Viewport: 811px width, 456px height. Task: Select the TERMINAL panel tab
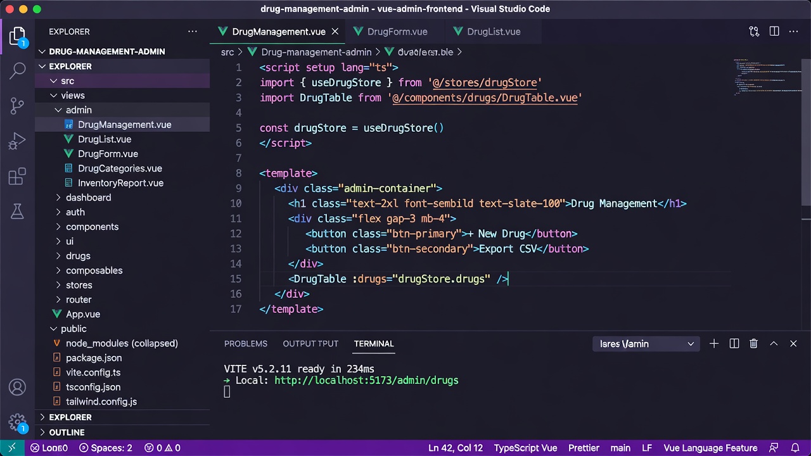pyautogui.click(x=374, y=343)
